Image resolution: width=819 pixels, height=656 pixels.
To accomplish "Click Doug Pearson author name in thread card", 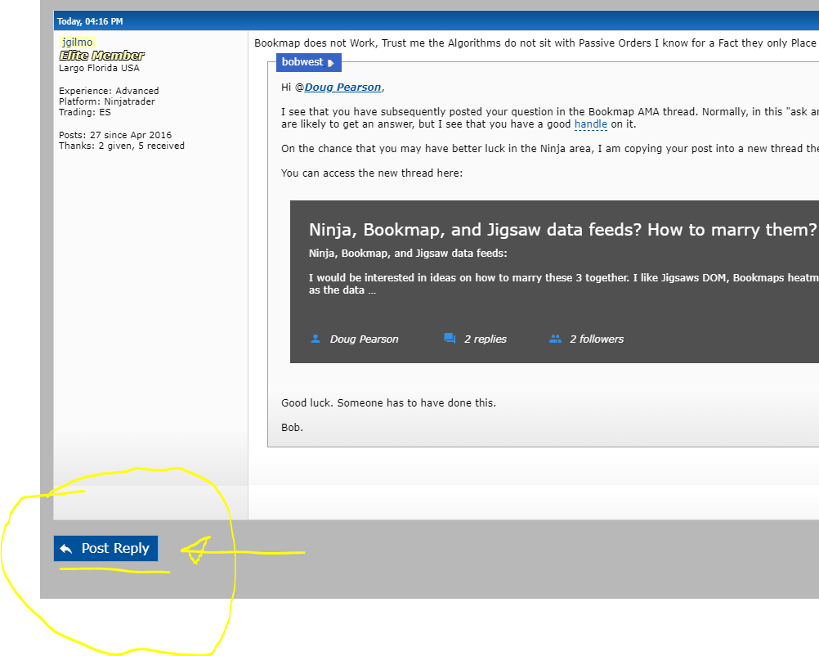I will point(364,339).
